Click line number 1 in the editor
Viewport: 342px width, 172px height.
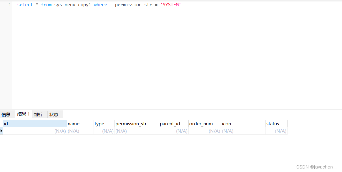coord(9,4)
